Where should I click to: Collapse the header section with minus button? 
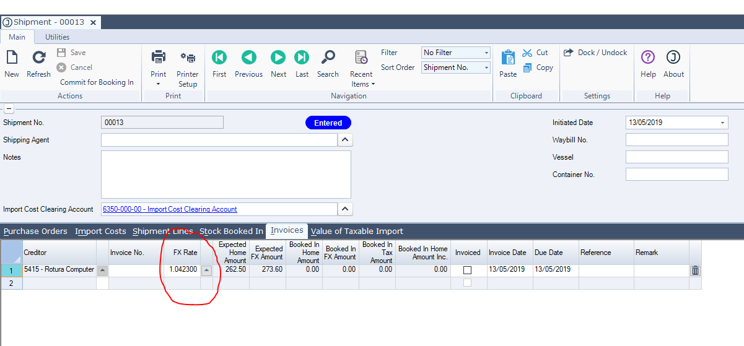[x=9, y=108]
